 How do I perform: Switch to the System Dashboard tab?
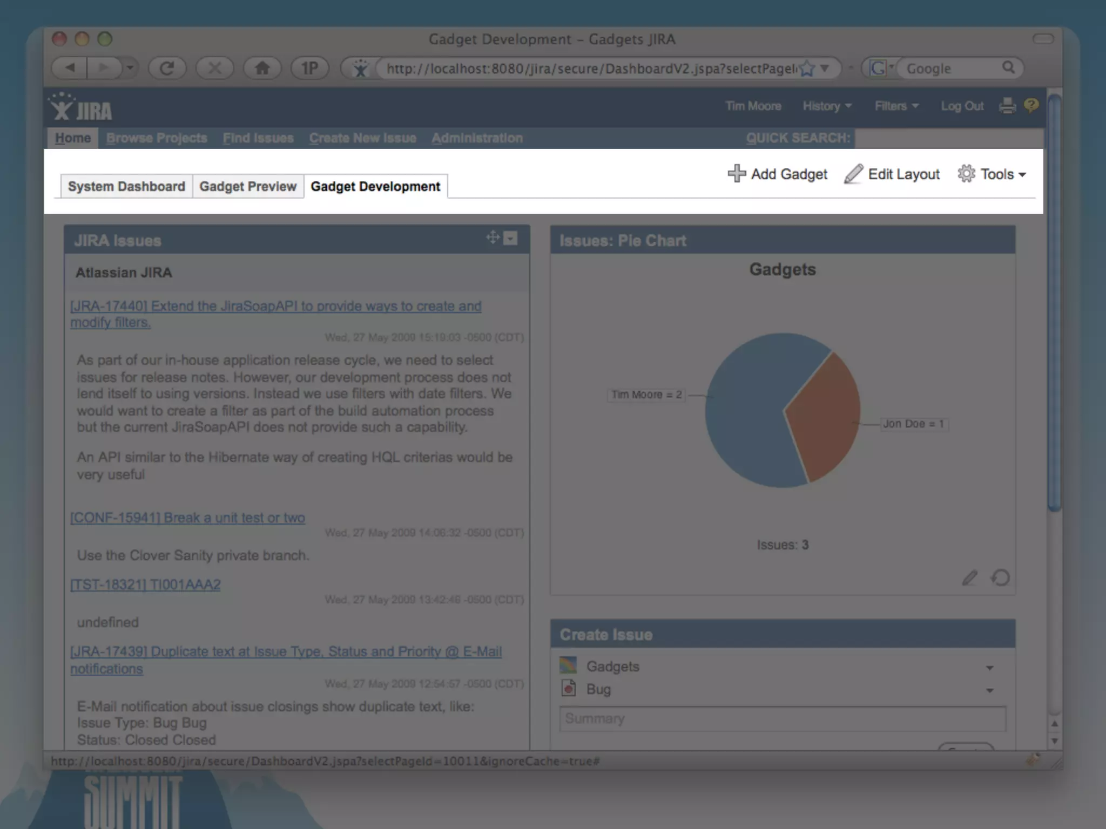pyautogui.click(x=126, y=186)
